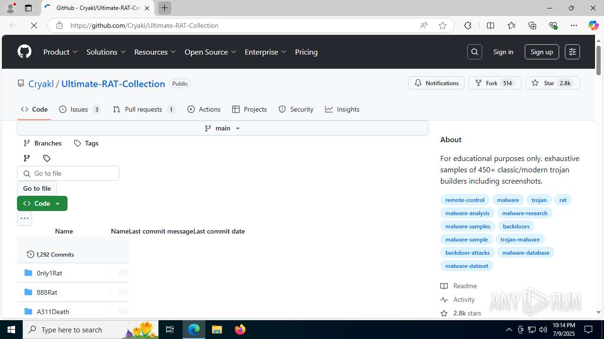This screenshot has width=604, height=339.
Task: Click the tags icon below Tags link
Action: tap(47, 158)
